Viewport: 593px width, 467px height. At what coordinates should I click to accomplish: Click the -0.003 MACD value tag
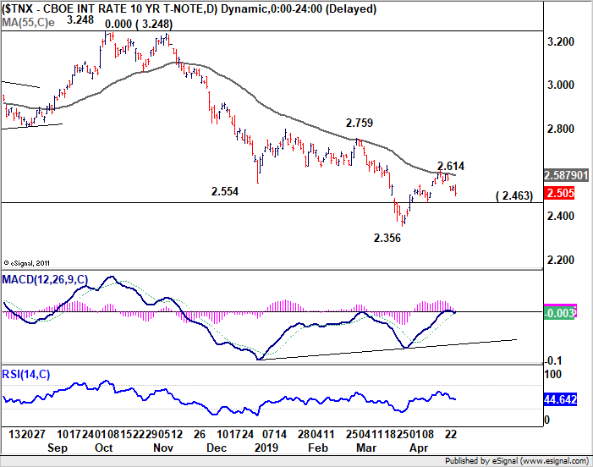tap(560, 313)
